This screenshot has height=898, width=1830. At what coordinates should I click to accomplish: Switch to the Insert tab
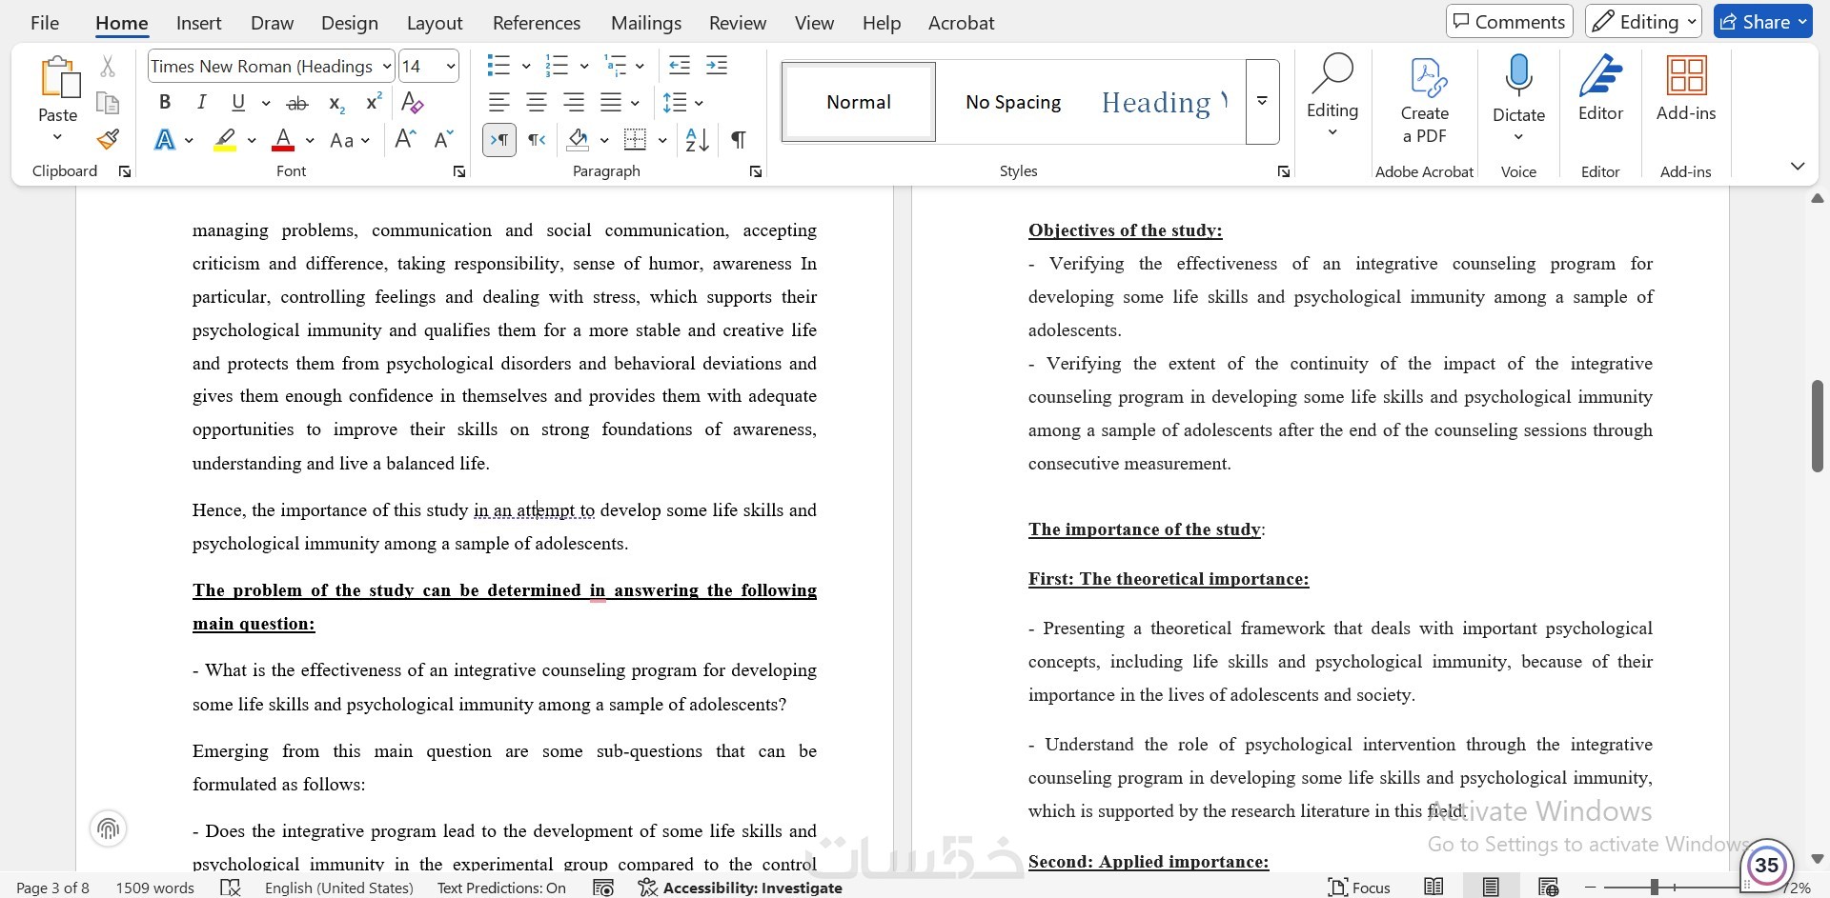click(x=198, y=23)
